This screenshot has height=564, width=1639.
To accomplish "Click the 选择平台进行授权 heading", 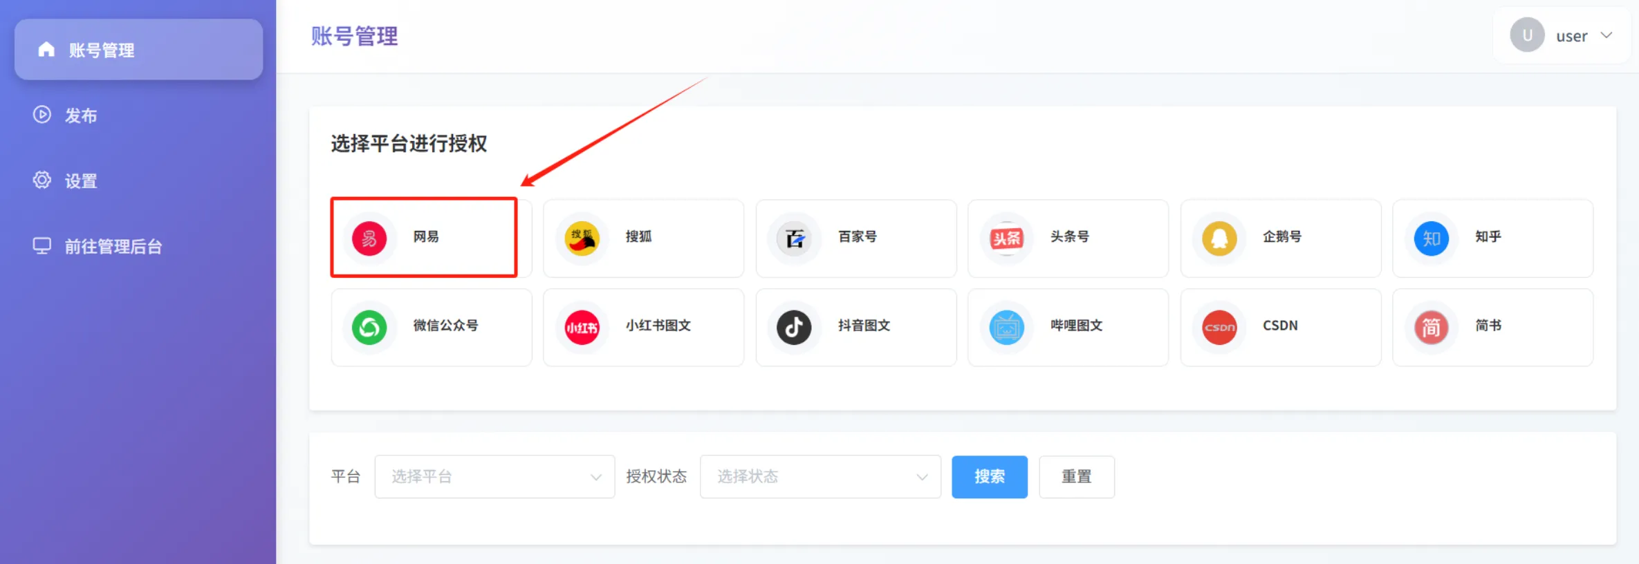I will point(409,144).
